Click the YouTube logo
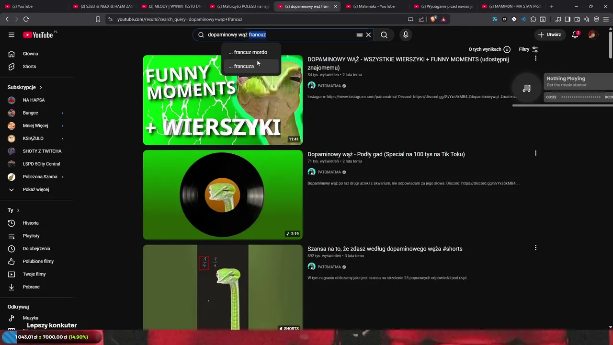The width and height of the screenshot is (613, 345). pyautogui.click(x=38, y=34)
